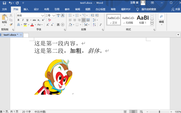
Task: Decrease the font size with the shrink icon
Action: tap(52, 25)
